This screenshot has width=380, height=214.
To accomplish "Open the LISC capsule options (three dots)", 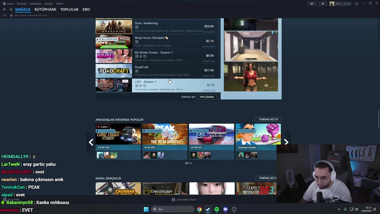I will click(x=125, y=81).
